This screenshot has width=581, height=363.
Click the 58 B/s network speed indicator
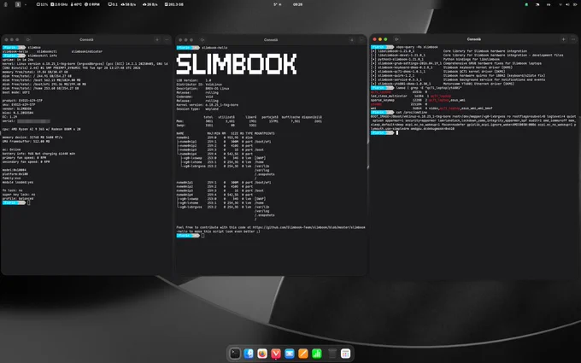pos(128,4)
